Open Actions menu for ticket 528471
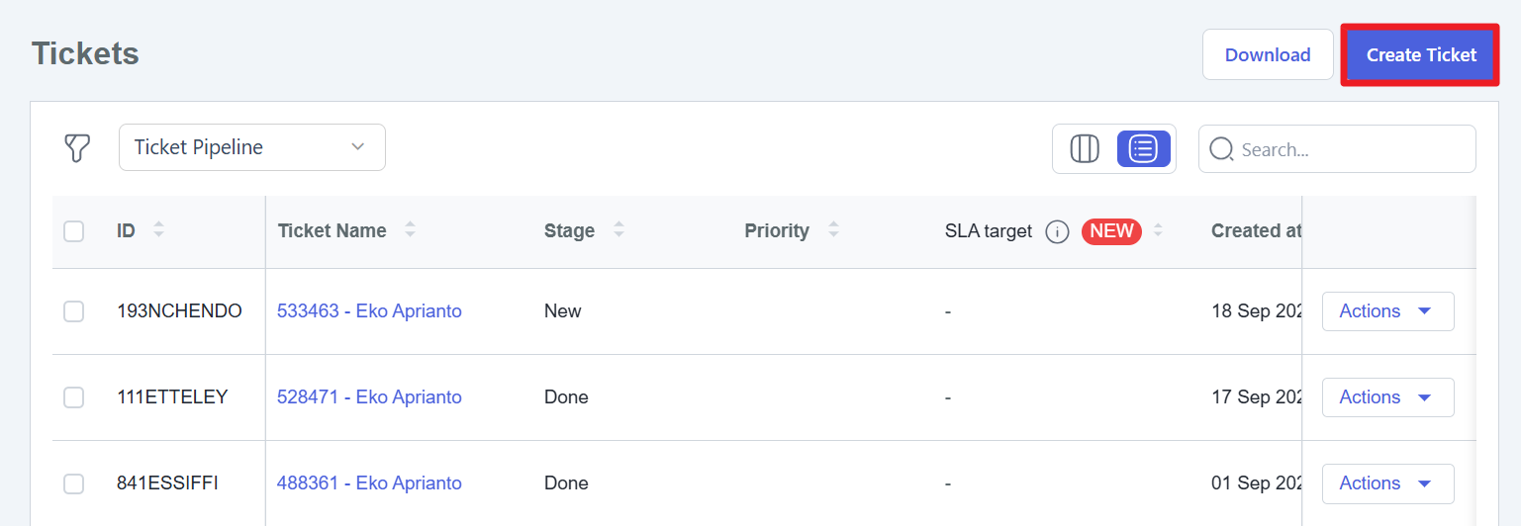The height and width of the screenshot is (526, 1521). point(1387,397)
